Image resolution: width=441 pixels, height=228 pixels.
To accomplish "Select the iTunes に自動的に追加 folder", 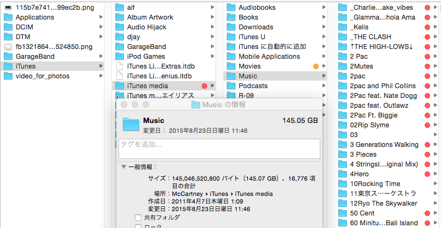I will click(x=275, y=47).
